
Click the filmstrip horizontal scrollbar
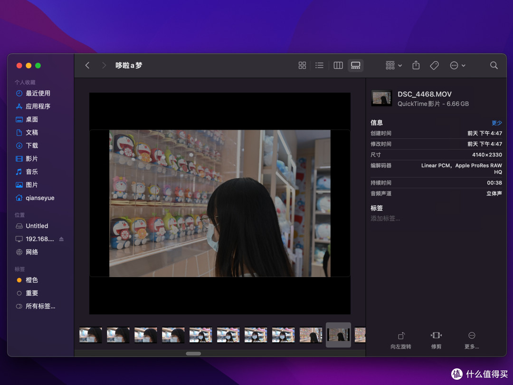(x=193, y=354)
